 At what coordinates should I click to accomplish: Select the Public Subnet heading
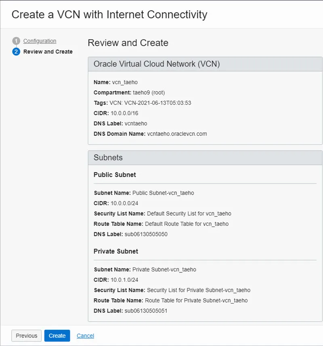pyautogui.click(x=115, y=175)
